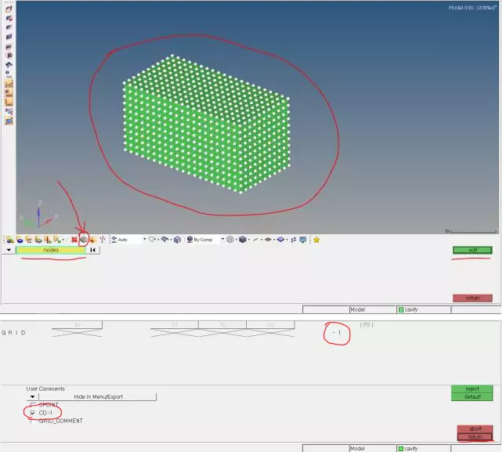The width and height of the screenshot is (503, 452).
Task: Open the By Comp color mode dropdown
Action: point(223,240)
